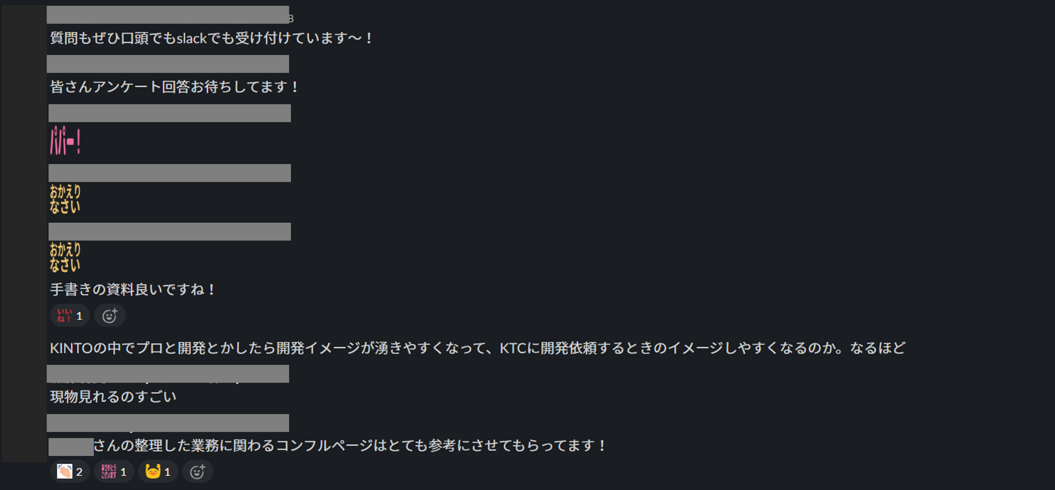The height and width of the screenshot is (490, 1055).
Task: Click the 現物見れるのすごい message text
Action: [114, 396]
